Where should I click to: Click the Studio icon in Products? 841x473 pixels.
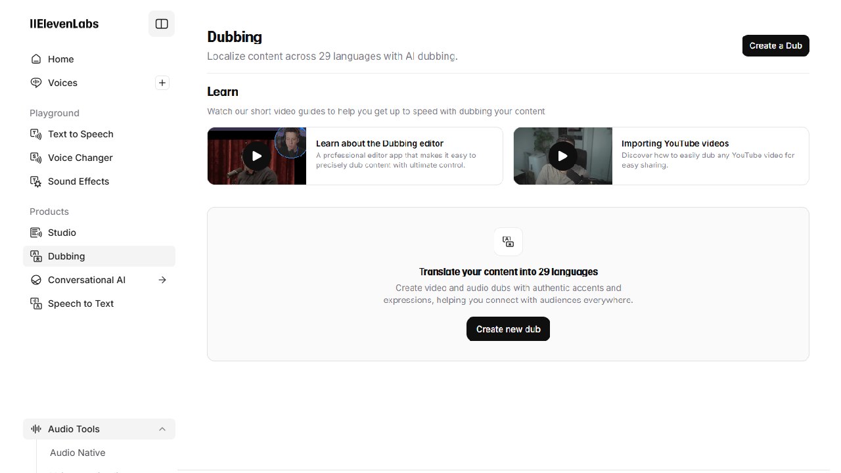coord(36,233)
